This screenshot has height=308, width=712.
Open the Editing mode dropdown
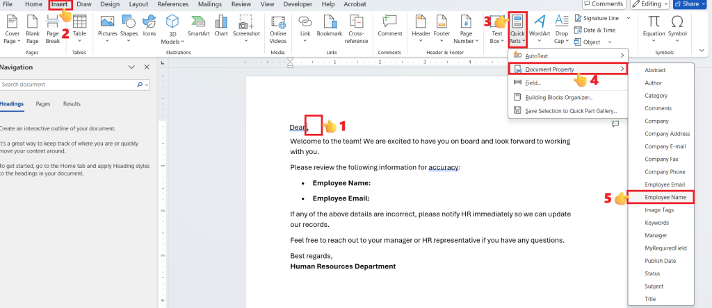point(650,4)
